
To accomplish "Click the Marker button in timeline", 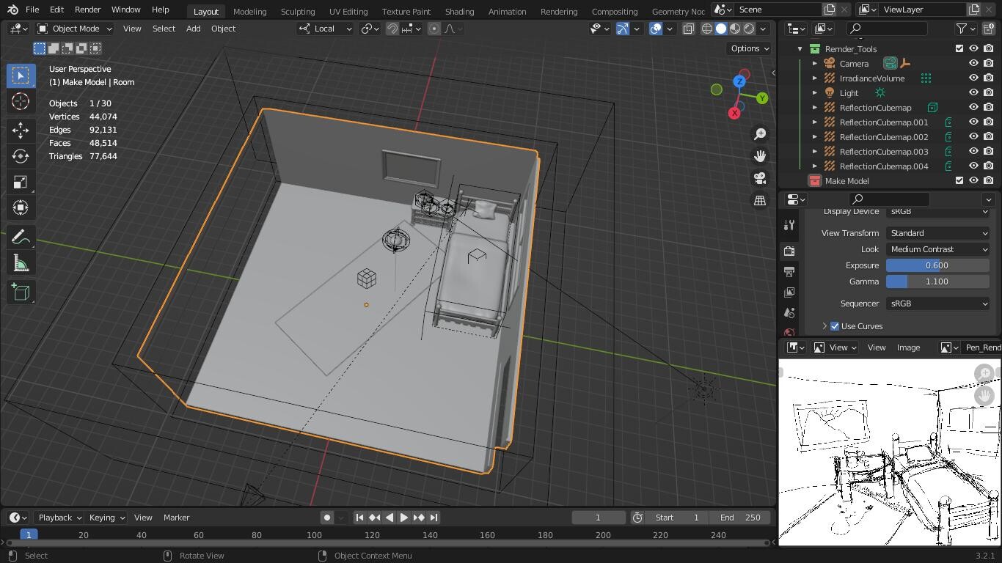I will pos(176,518).
